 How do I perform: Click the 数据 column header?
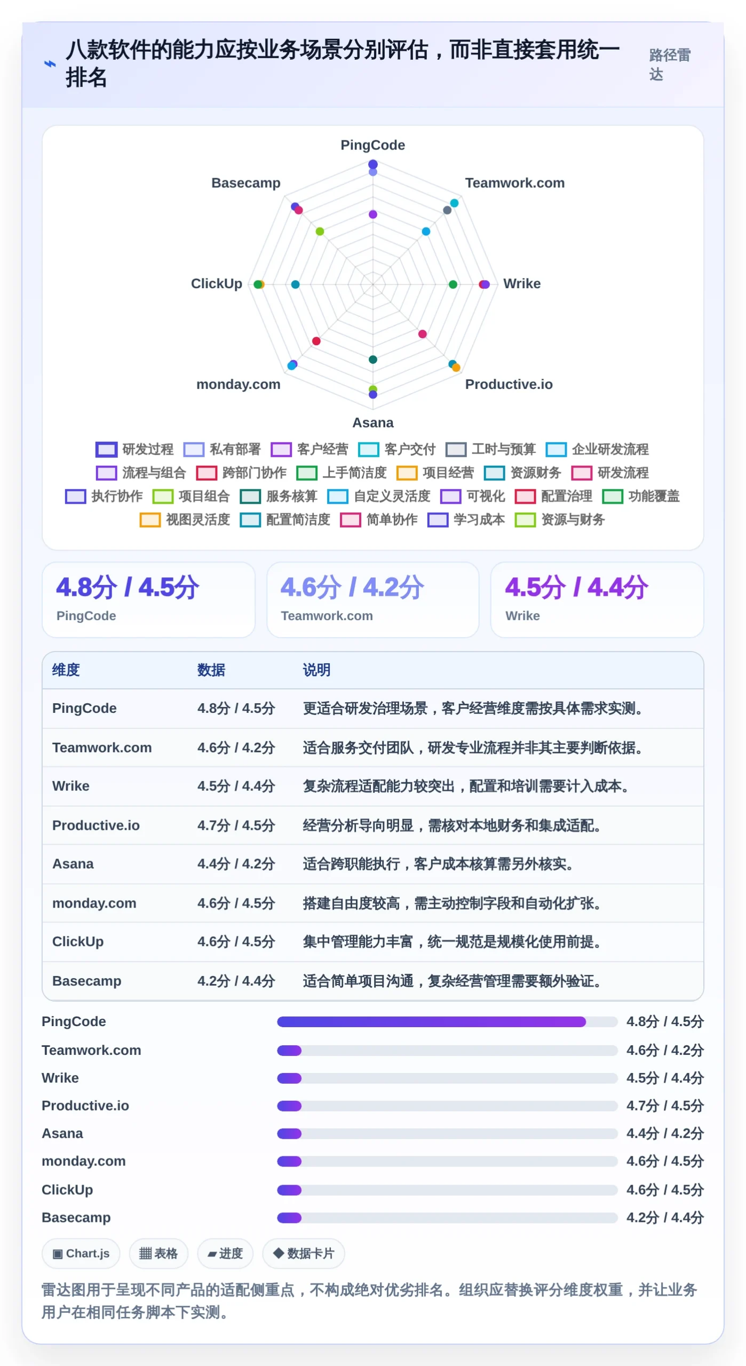point(211,670)
